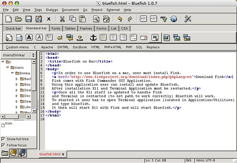Open the Dialogs menu

point(52,10)
